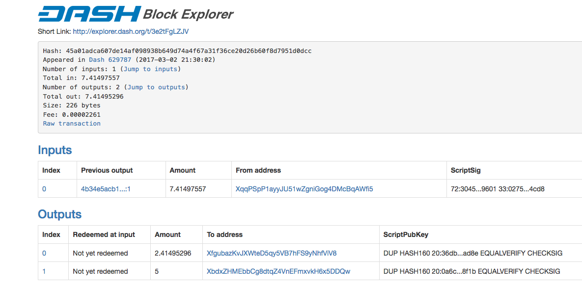Click the Inputs section heading
Image resolution: width=582 pixels, height=287 pixels.
tap(55, 150)
